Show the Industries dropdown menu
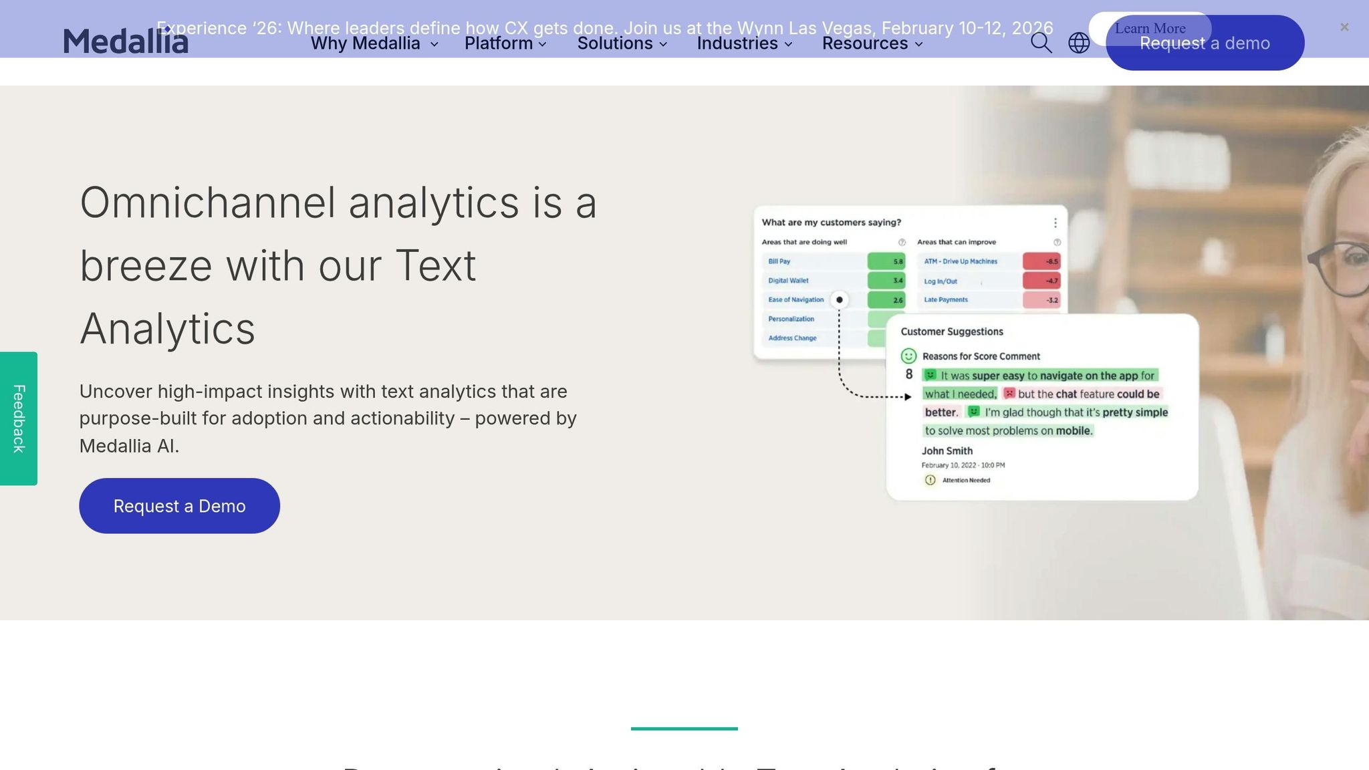1369x770 pixels. (x=745, y=43)
